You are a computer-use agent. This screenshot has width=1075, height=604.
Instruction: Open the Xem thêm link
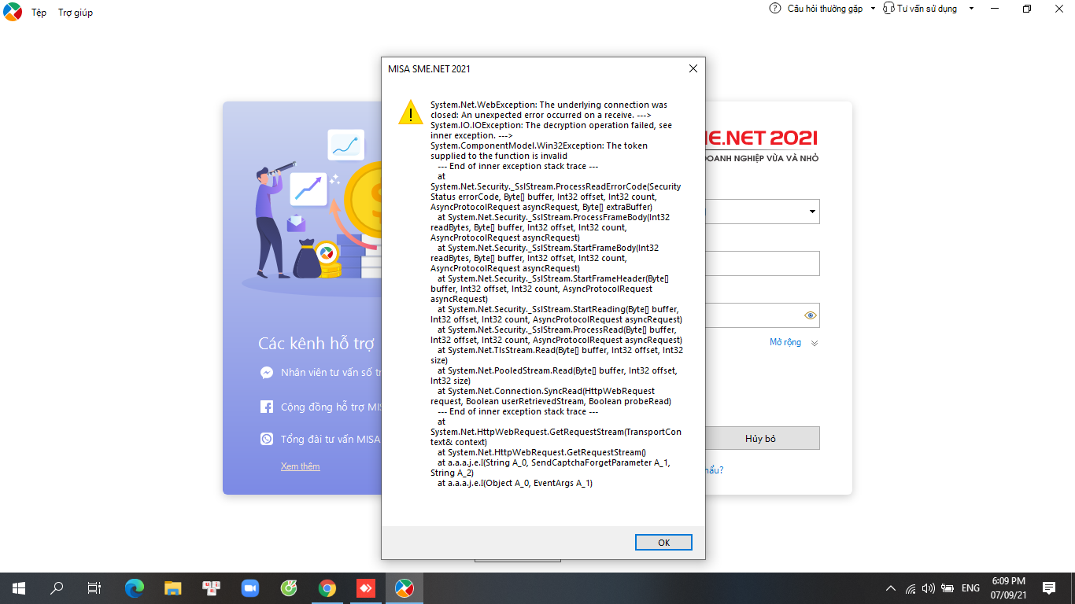coord(300,466)
